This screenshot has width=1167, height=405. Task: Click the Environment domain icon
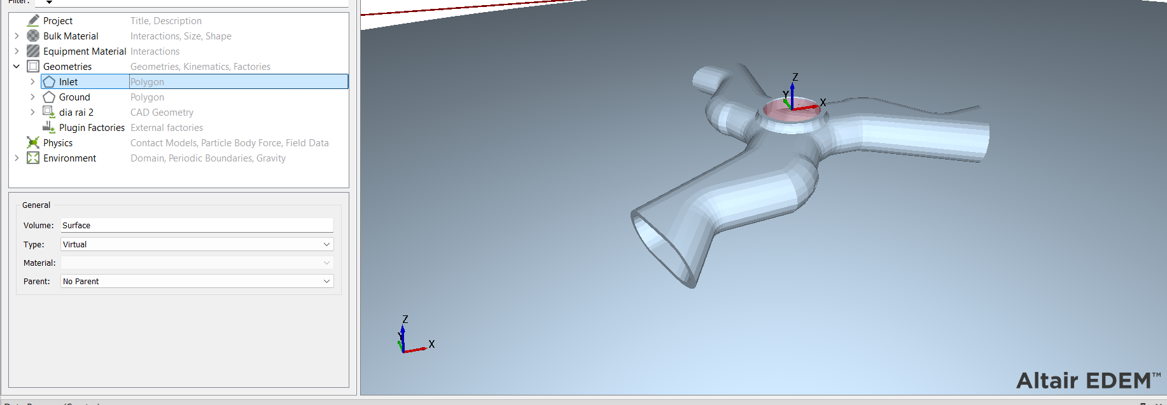(x=33, y=158)
